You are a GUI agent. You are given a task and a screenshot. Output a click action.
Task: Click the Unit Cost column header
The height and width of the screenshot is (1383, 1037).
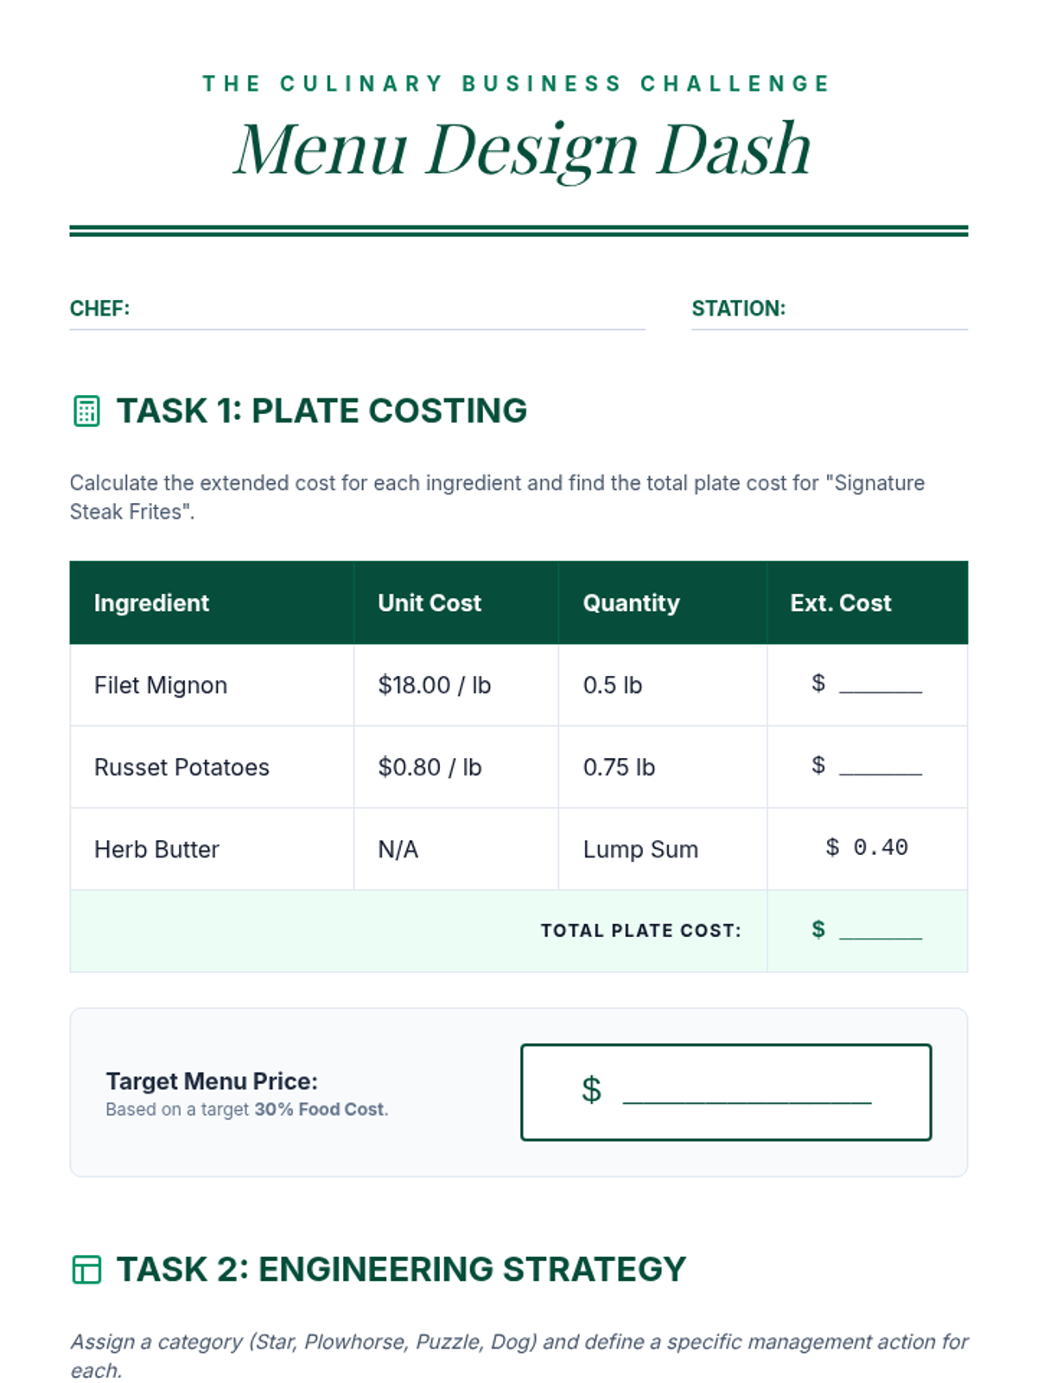pos(429,603)
